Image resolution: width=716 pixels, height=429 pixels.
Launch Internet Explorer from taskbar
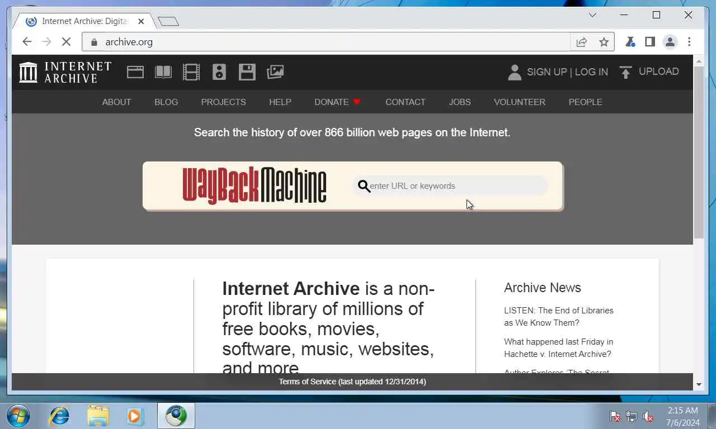click(x=59, y=416)
